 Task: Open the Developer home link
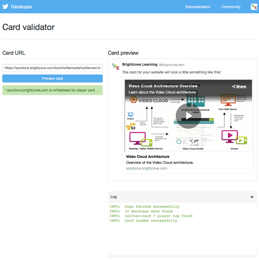coord(22,7)
